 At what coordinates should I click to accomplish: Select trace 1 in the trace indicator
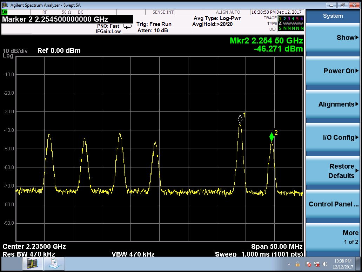280,18
